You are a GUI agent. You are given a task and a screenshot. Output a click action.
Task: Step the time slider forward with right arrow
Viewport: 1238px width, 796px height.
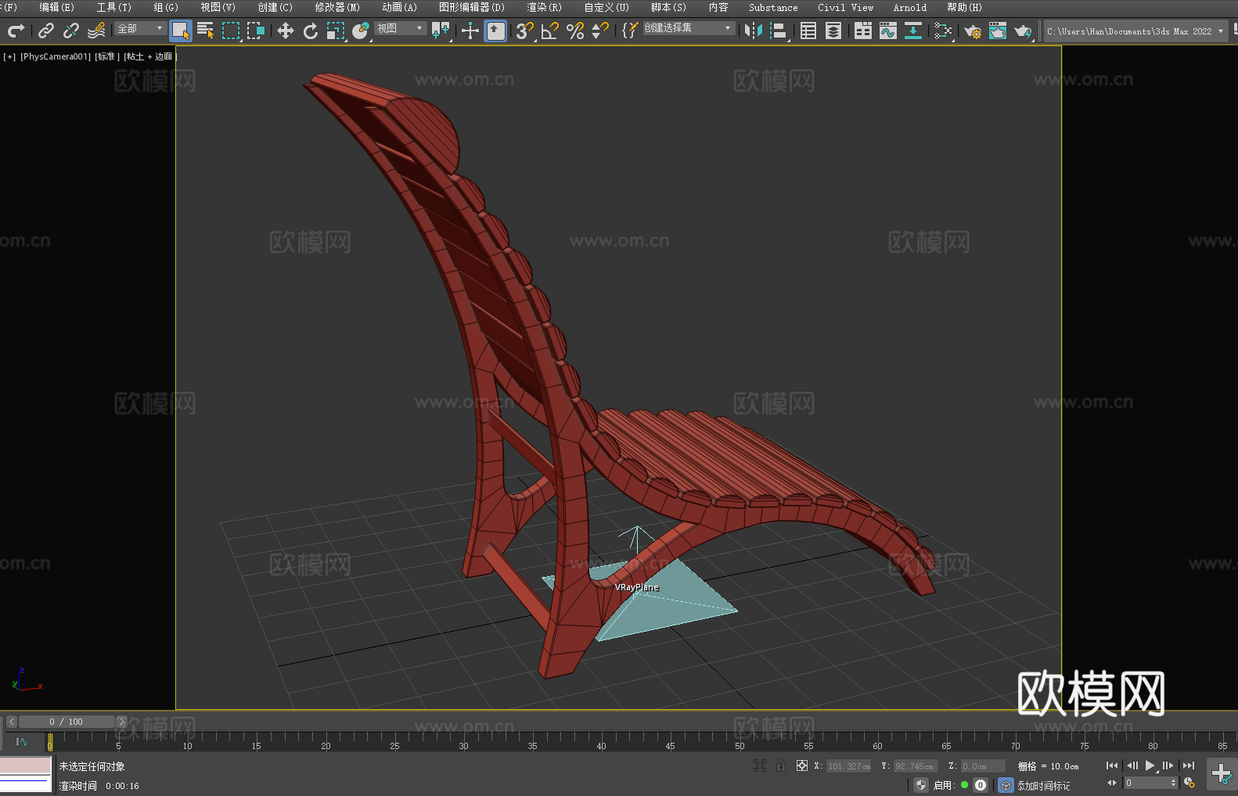pyautogui.click(x=121, y=722)
